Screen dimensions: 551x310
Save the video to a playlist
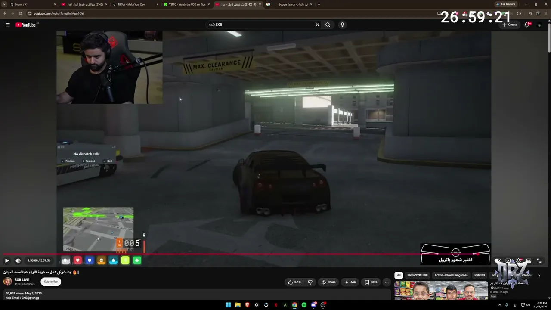pyautogui.click(x=371, y=282)
